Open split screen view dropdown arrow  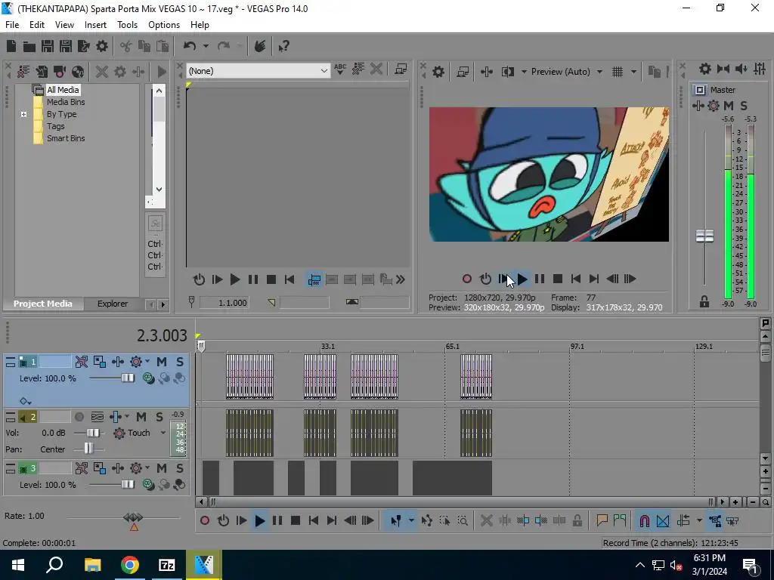523,72
